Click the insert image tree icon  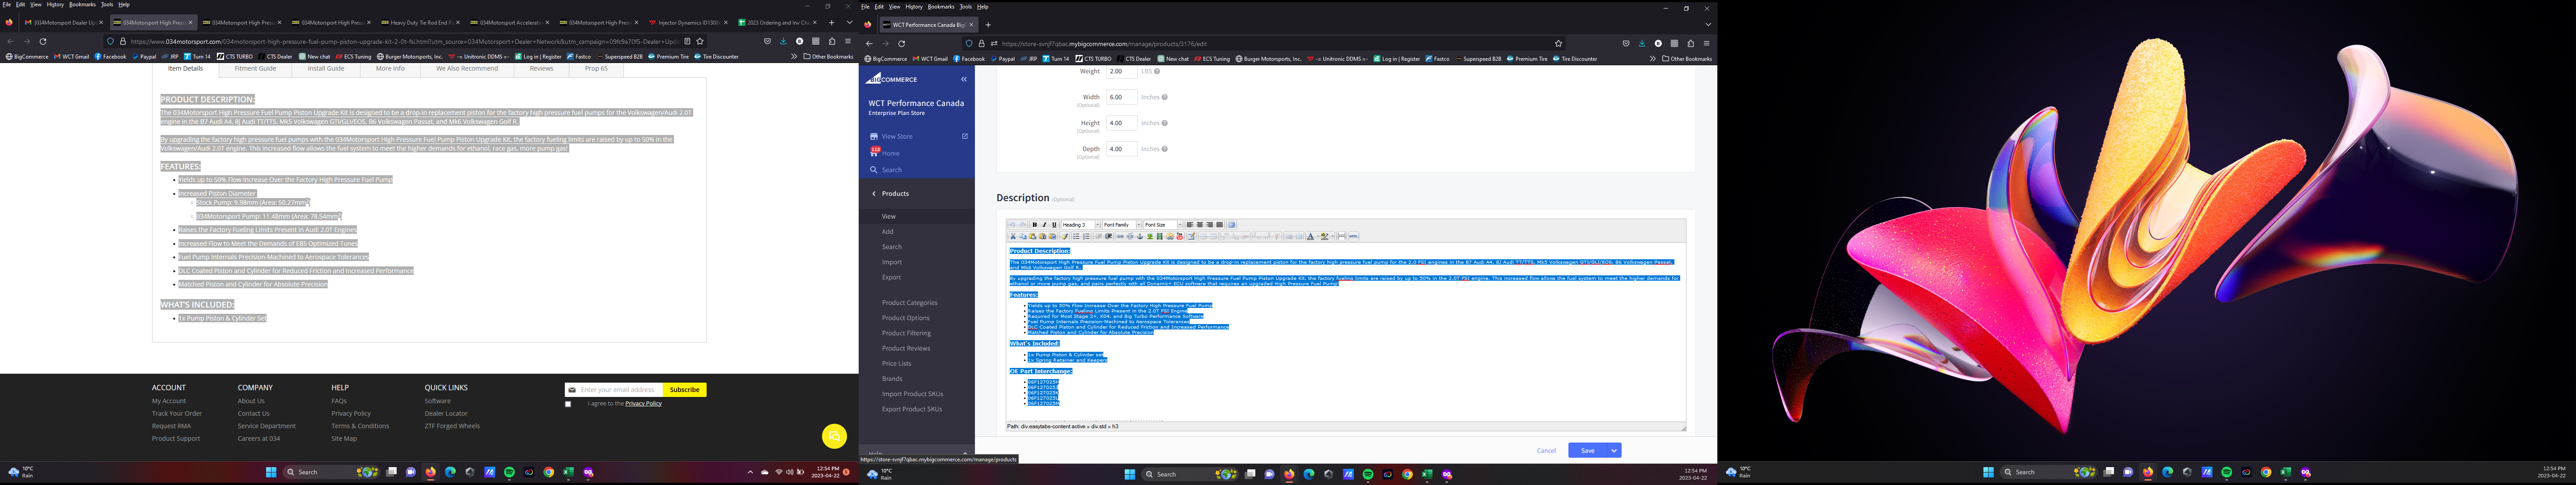point(1150,237)
